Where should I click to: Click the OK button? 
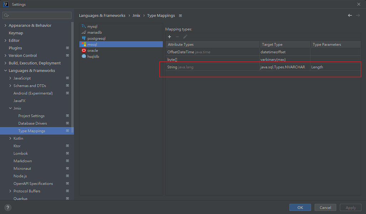coord(300,207)
